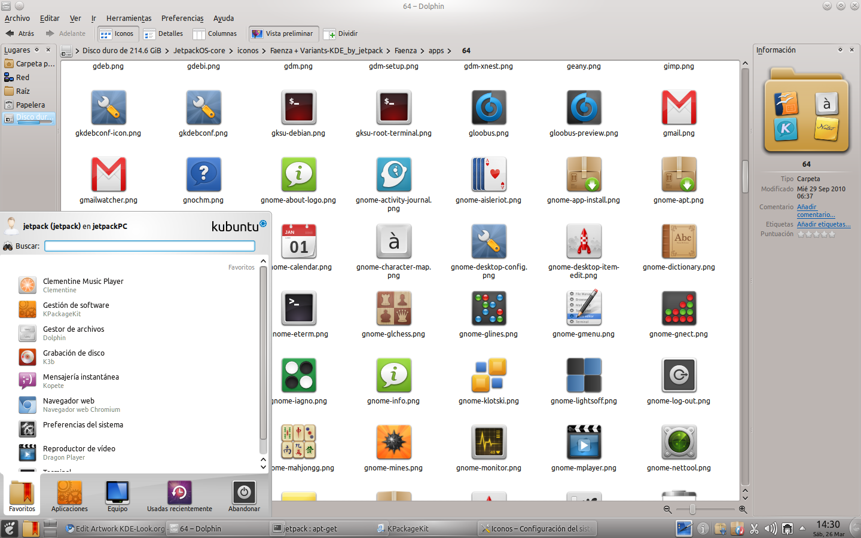Select the gnome-dictionary.png book icon

pyautogui.click(x=679, y=242)
